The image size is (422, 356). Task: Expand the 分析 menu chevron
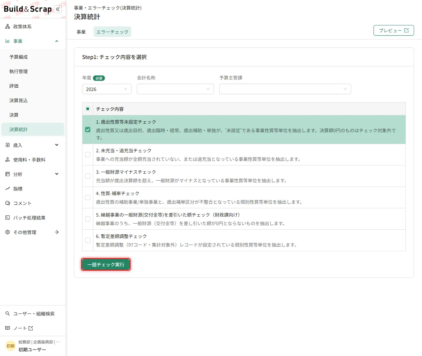[57, 174]
